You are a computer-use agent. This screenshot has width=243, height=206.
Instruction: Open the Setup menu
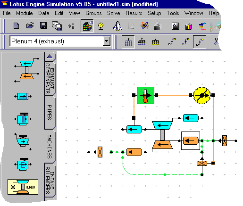tap(154, 13)
